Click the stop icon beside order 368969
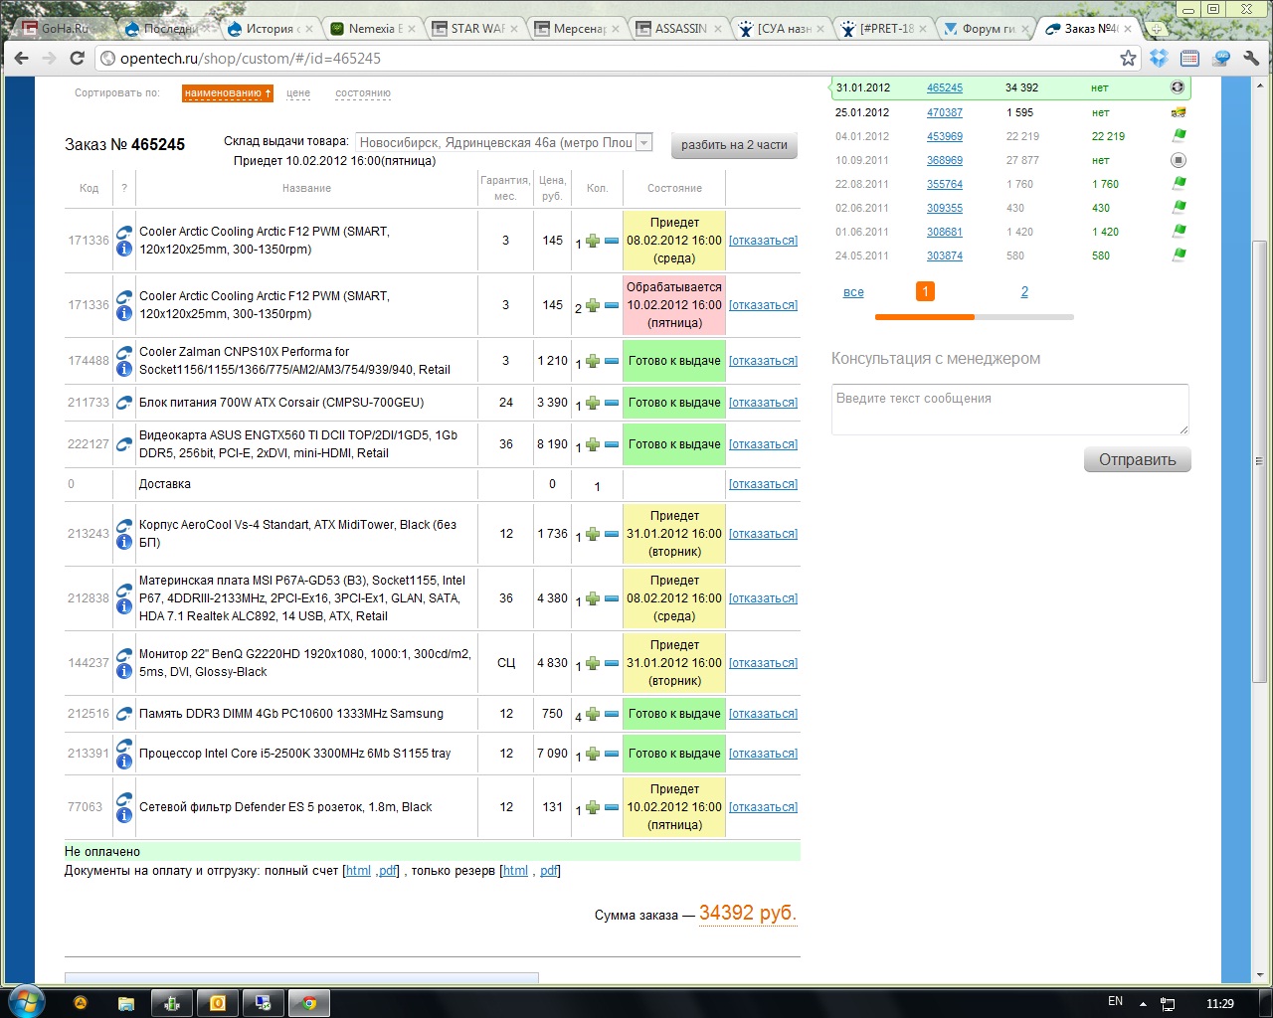 click(x=1178, y=160)
